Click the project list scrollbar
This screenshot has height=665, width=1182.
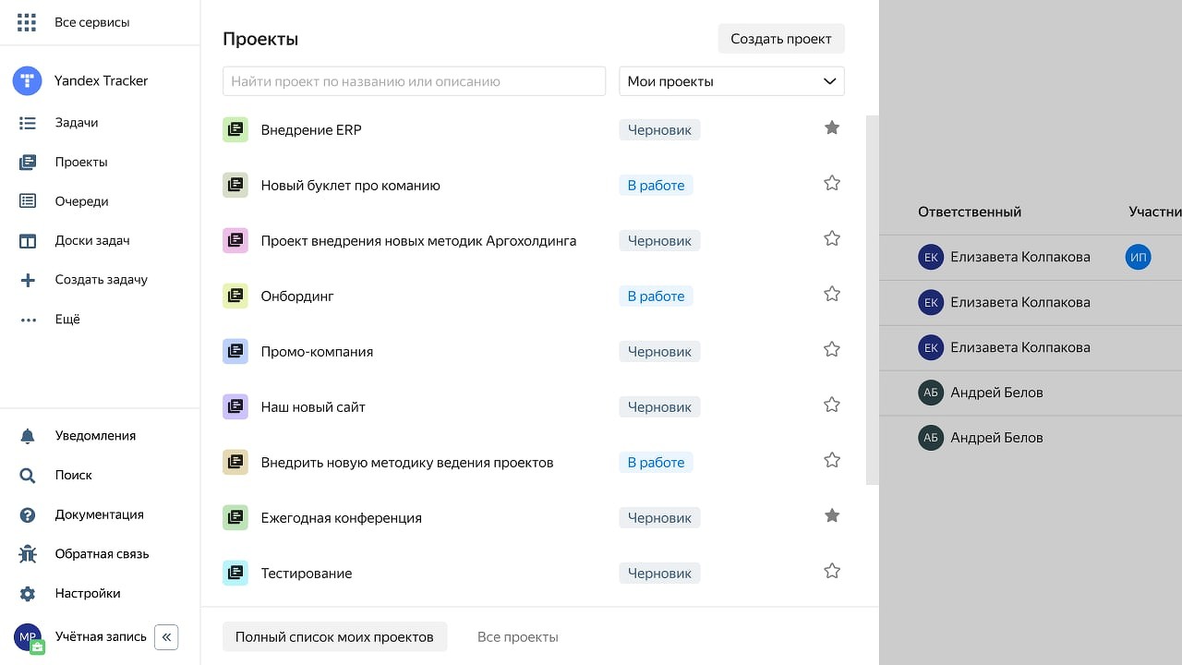click(x=873, y=300)
